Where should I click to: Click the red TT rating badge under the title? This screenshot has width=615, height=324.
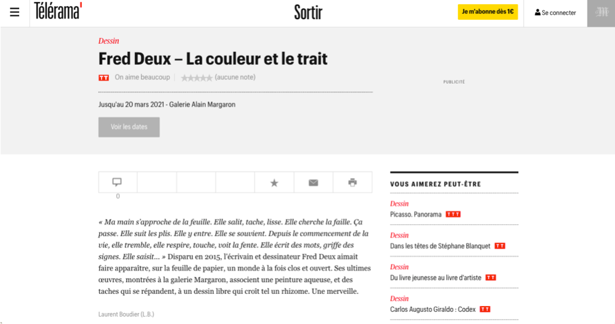(x=104, y=78)
